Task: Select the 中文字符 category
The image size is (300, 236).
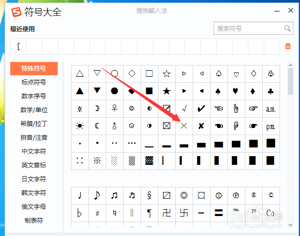Action: click(34, 151)
